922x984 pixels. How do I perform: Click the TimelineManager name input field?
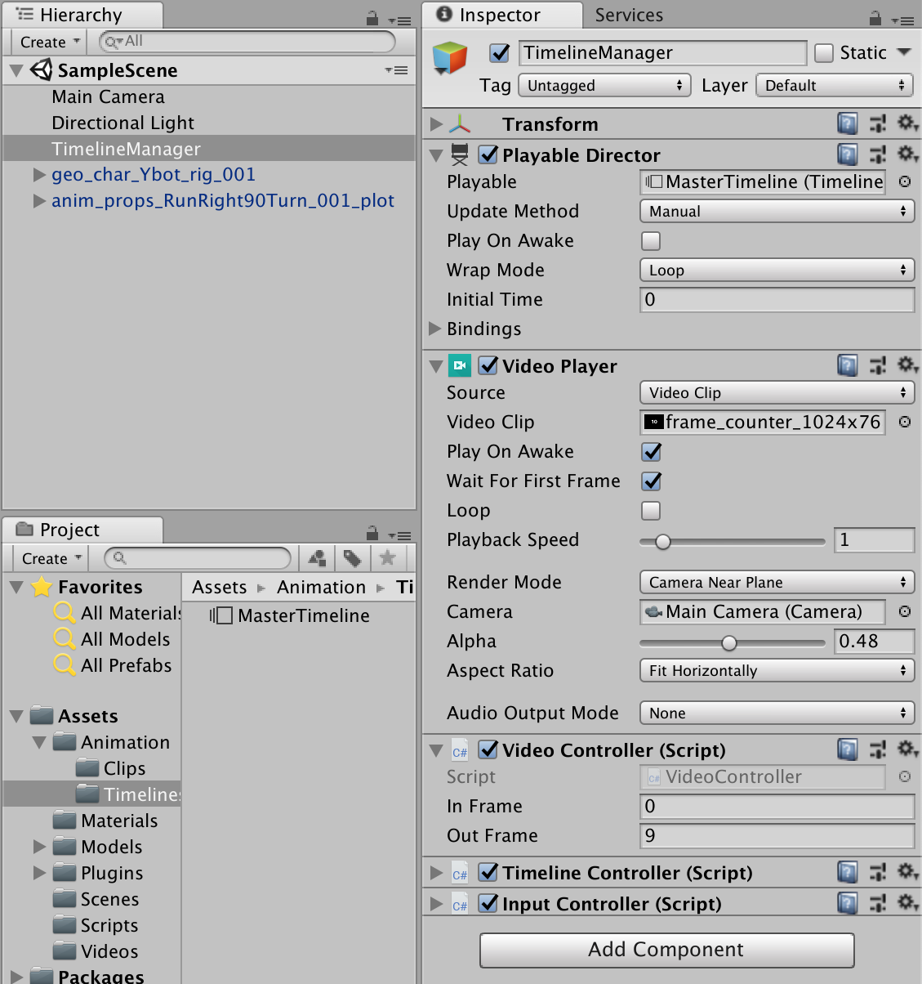(662, 53)
